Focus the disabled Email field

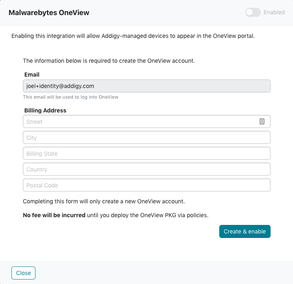[147, 86]
